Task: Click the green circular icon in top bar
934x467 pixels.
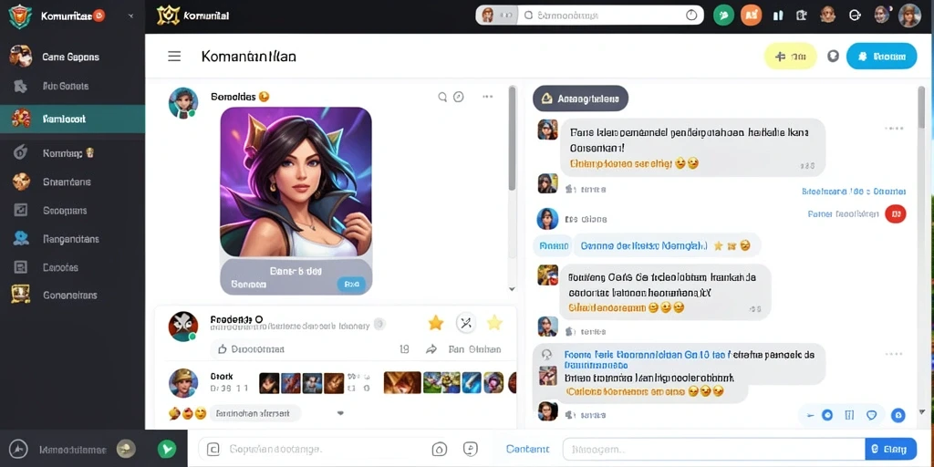Action: [x=723, y=16]
